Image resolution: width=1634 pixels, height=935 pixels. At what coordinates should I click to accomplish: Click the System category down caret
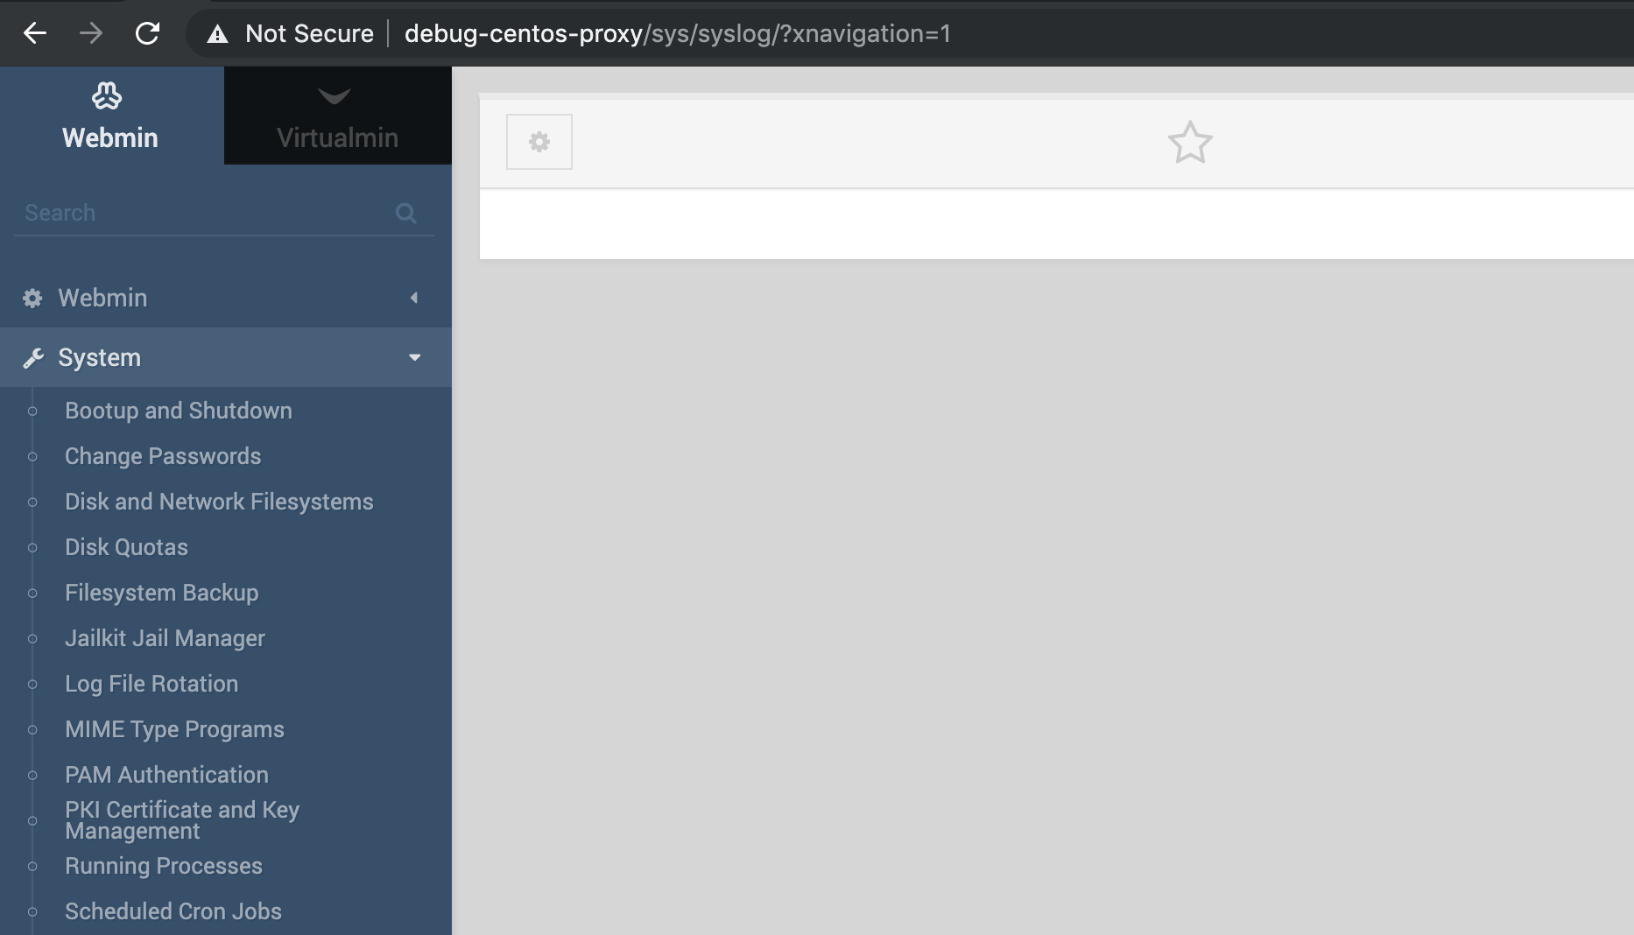pyautogui.click(x=415, y=357)
